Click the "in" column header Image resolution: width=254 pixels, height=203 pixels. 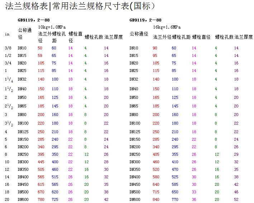coord(7,34)
